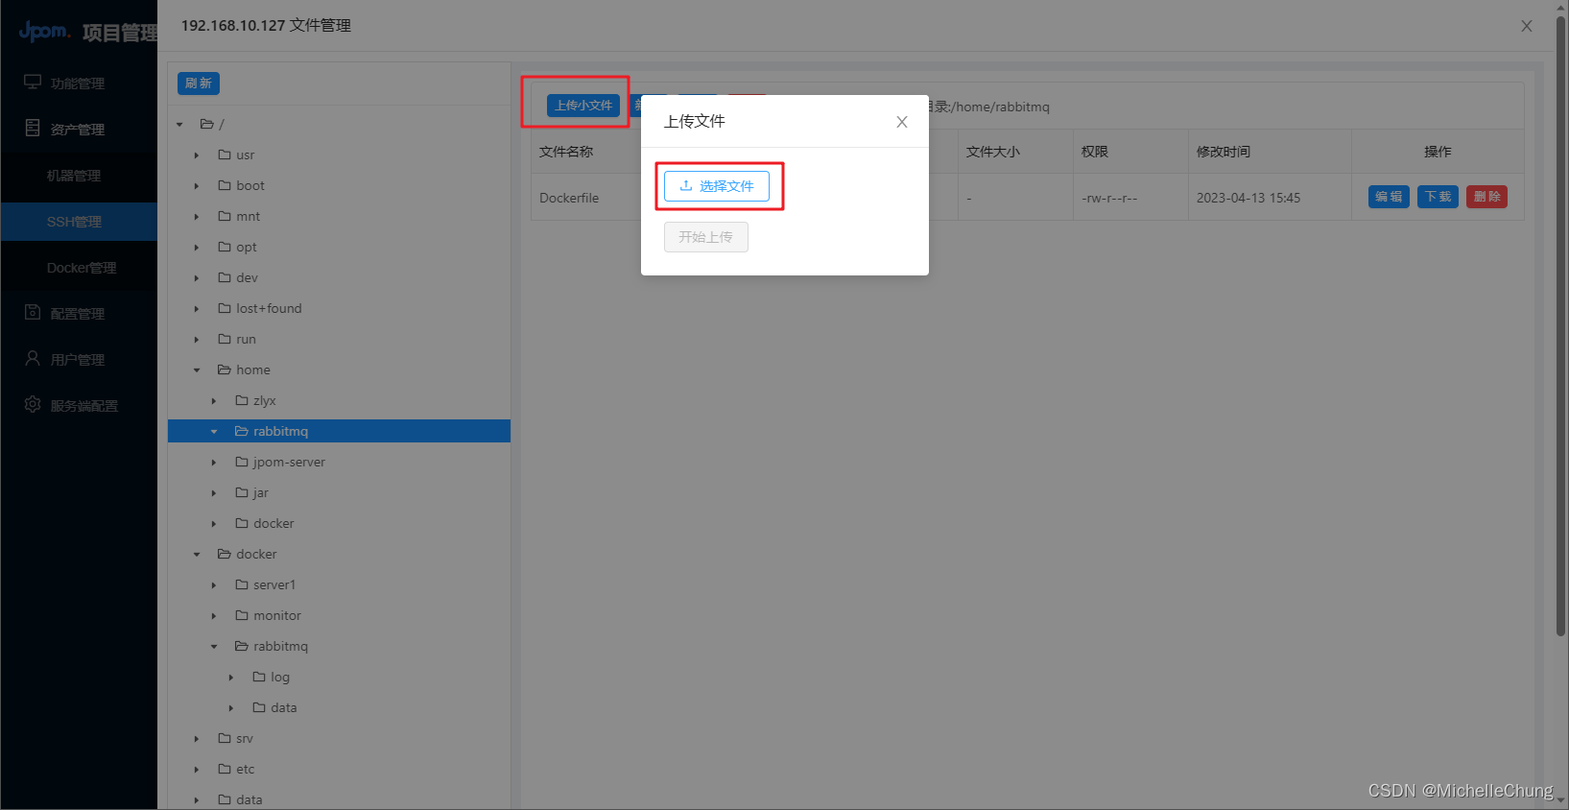Select SSH管理 in the sidebar
Image resolution: width=1569 pixels, height=810 pixels.
(79, 222)
